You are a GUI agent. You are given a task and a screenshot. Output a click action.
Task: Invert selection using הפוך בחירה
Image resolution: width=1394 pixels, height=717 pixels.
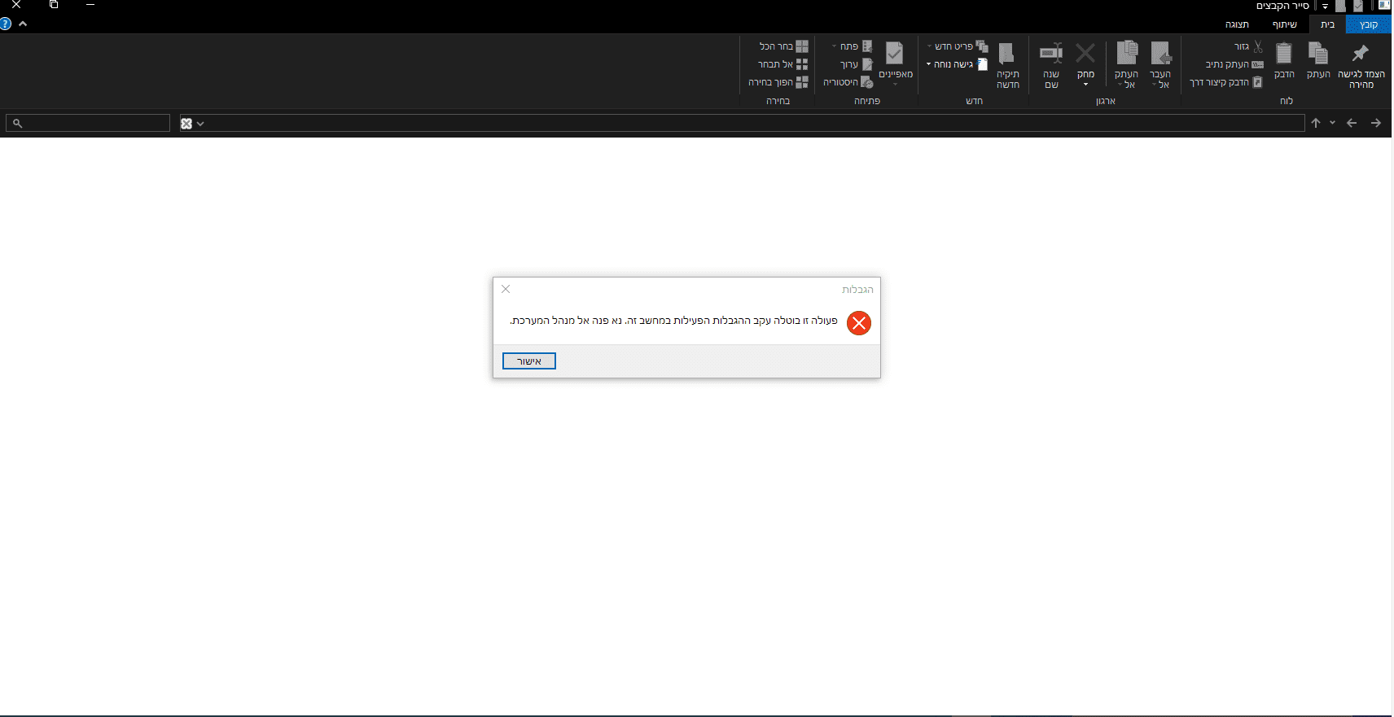point(778,82)
